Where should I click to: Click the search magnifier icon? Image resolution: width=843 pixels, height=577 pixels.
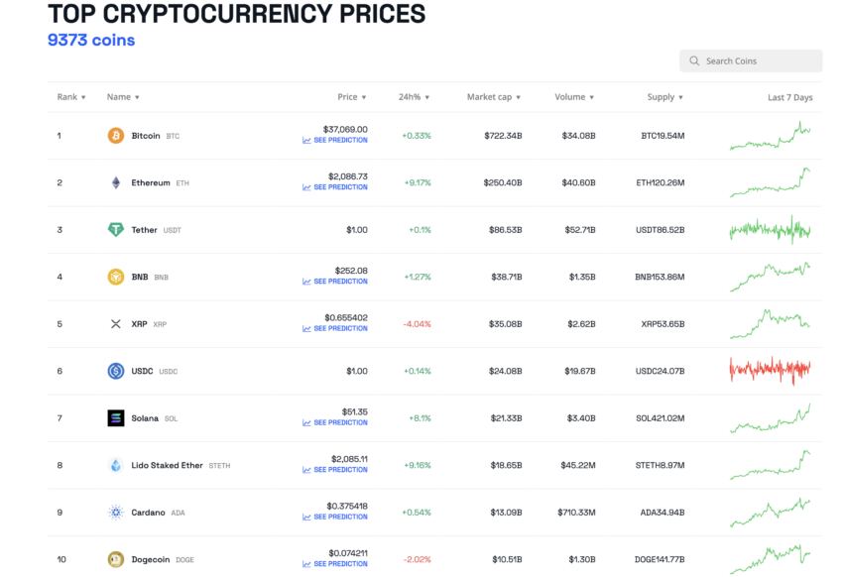[x=693, y=60]
